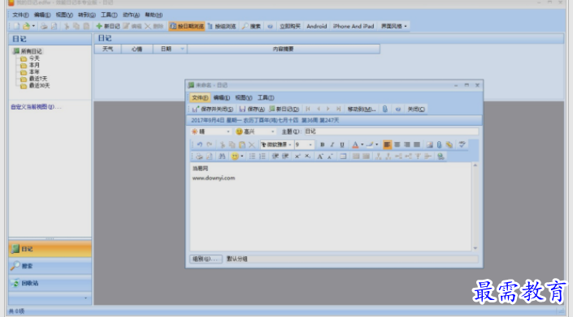Expand the navigation pane options arrow
This screenshot has height=317, width=573.
coord(85,298)
